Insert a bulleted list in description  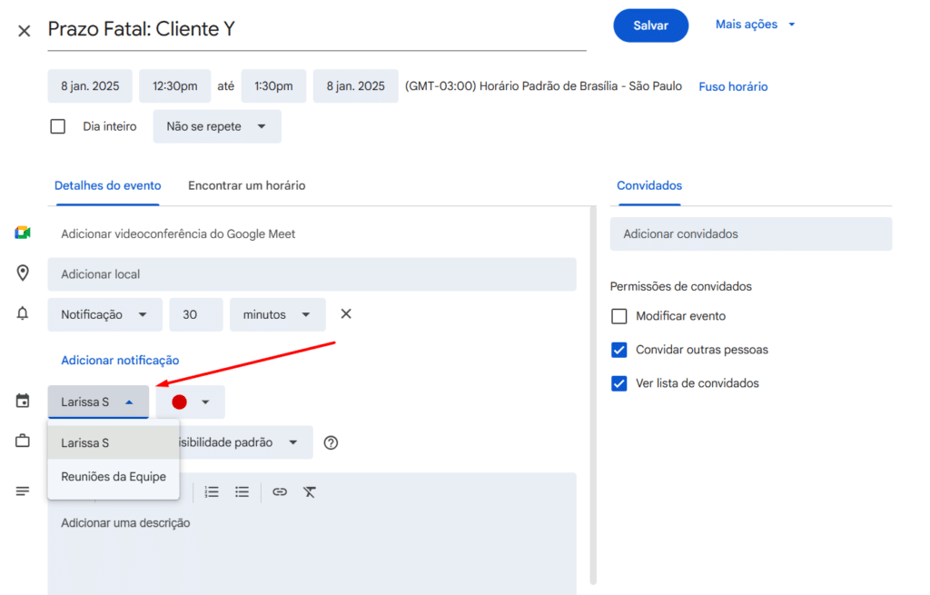pyautogui.click(x=242, y=491)
